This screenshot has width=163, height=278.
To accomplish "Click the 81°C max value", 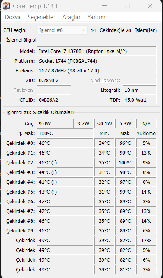I will pyautogui.click(x=125, y=270).
